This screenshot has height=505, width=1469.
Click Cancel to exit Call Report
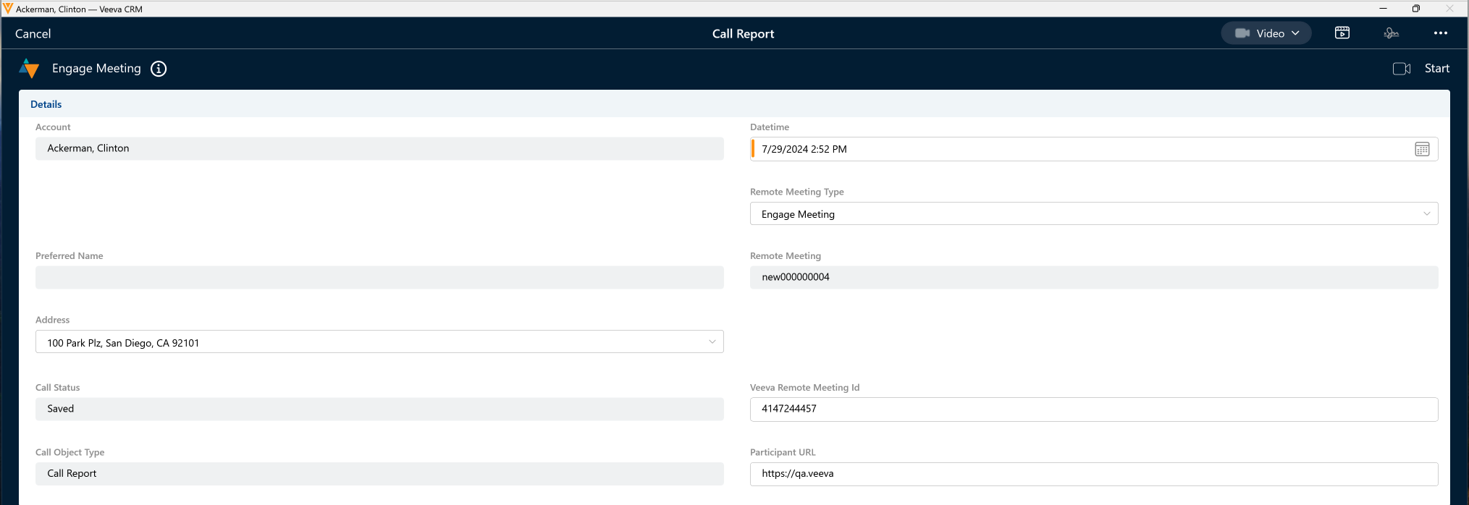[x=33, y=34]
